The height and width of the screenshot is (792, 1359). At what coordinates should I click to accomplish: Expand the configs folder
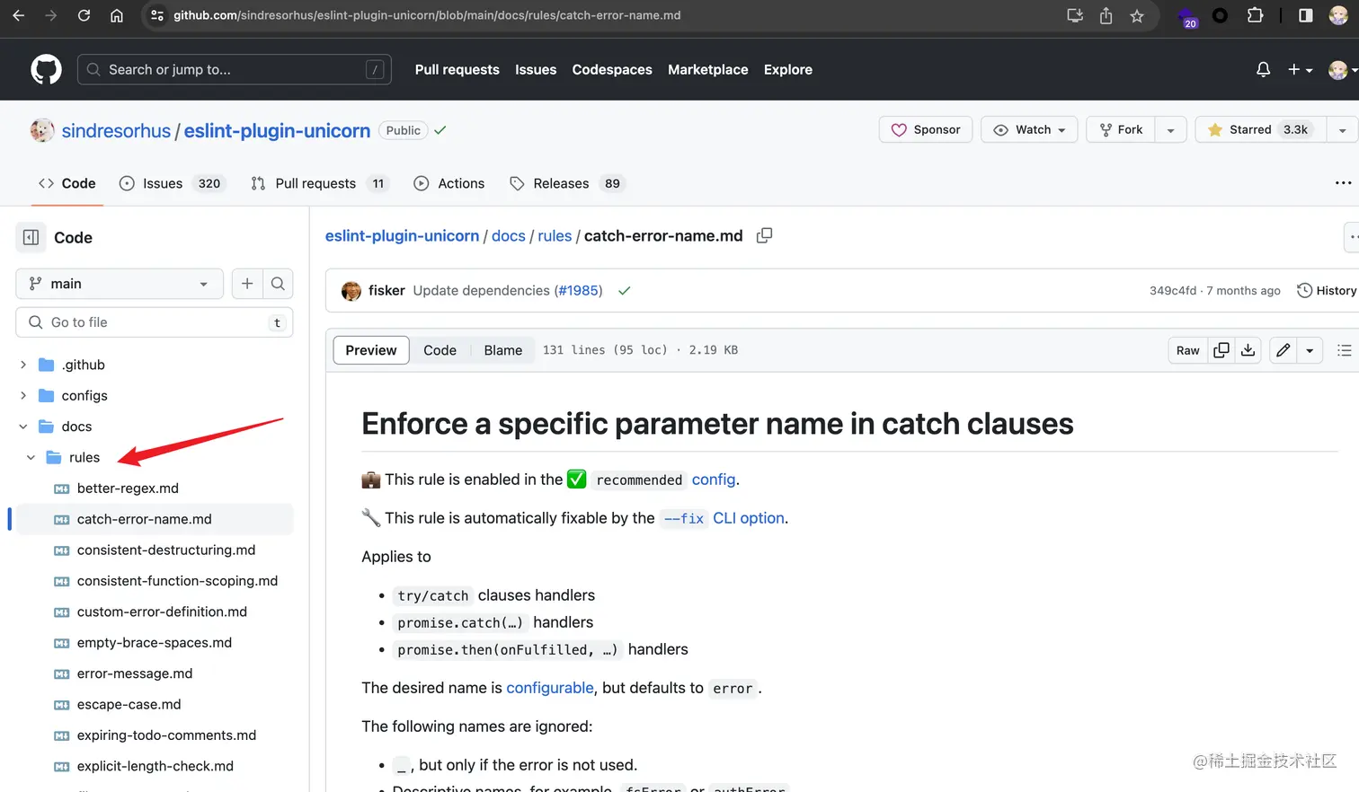tap(22, 395)
